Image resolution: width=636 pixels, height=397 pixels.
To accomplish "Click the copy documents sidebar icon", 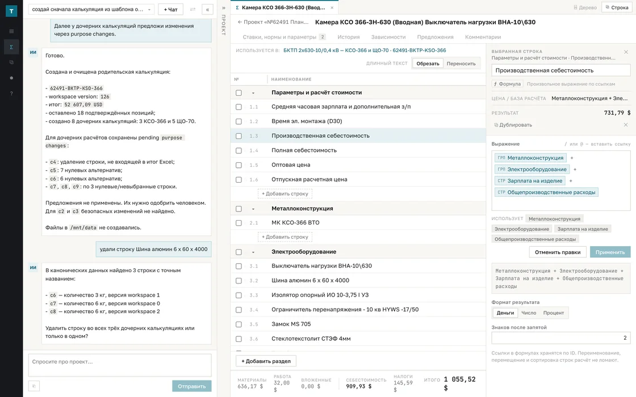I will click(x=11, y=62).
